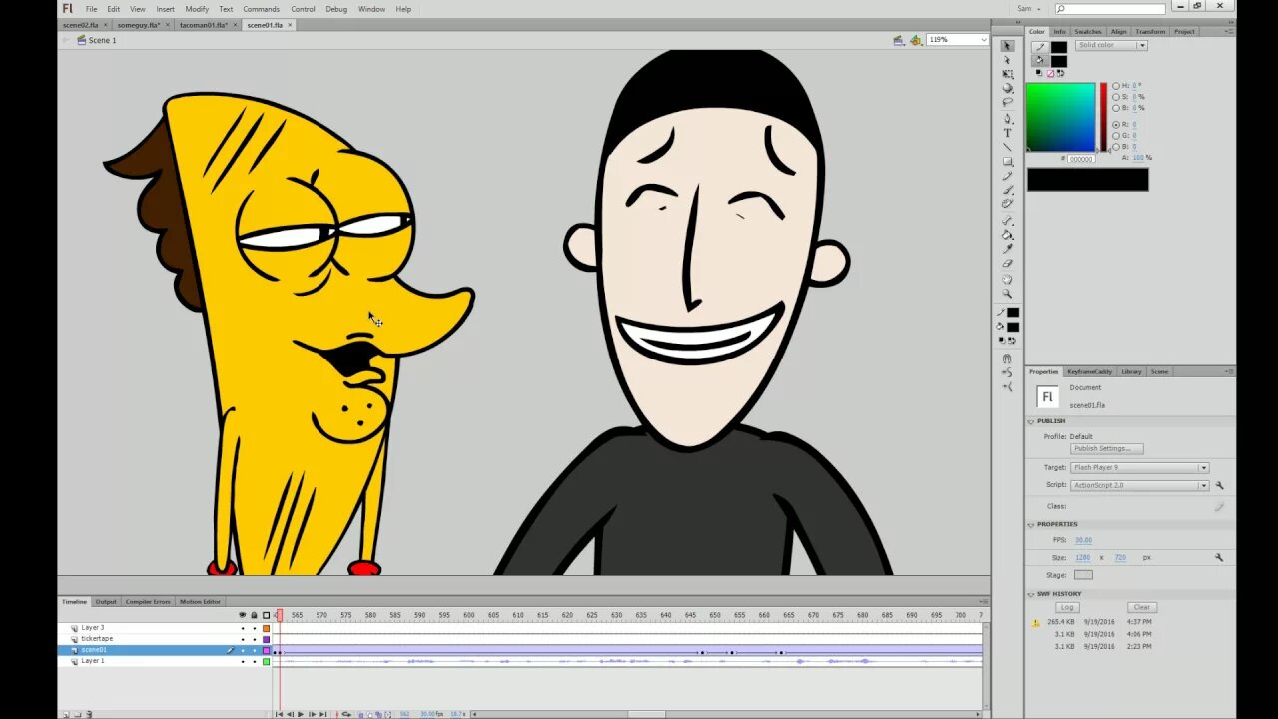This screenshot has height=719, width=1278.
Task: Click the New Layer icon below layers
Action: point(66,714)
